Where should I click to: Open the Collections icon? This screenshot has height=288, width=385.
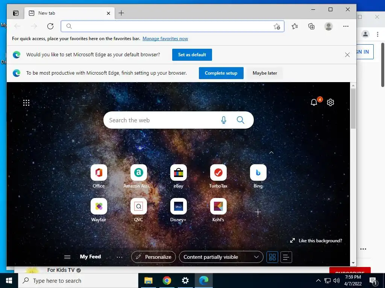tap(311, 26)
